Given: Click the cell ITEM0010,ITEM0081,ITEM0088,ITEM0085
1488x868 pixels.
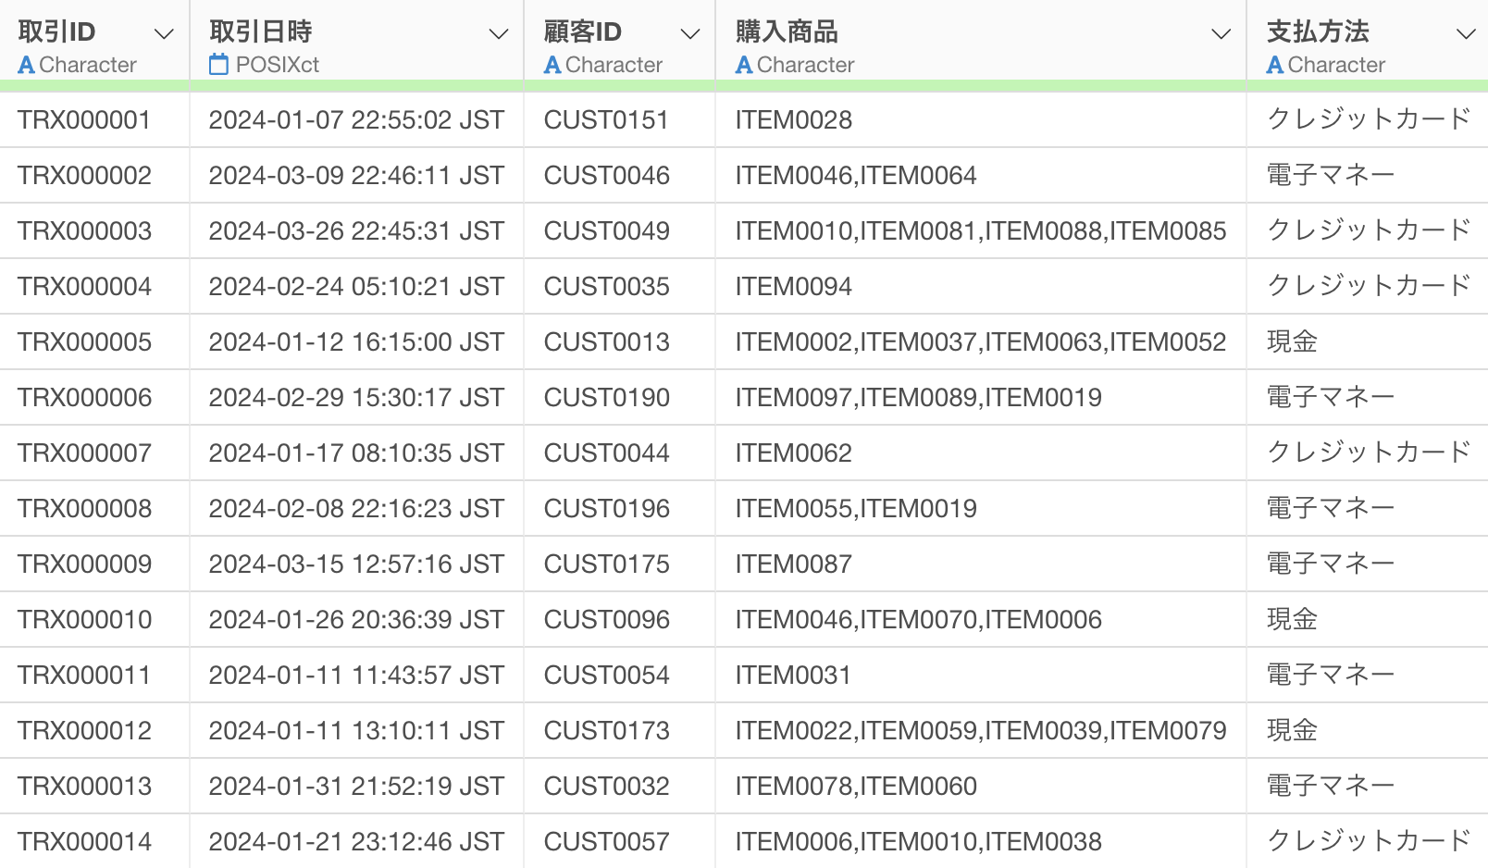Looking at the screenshot, I should (980, 231).
